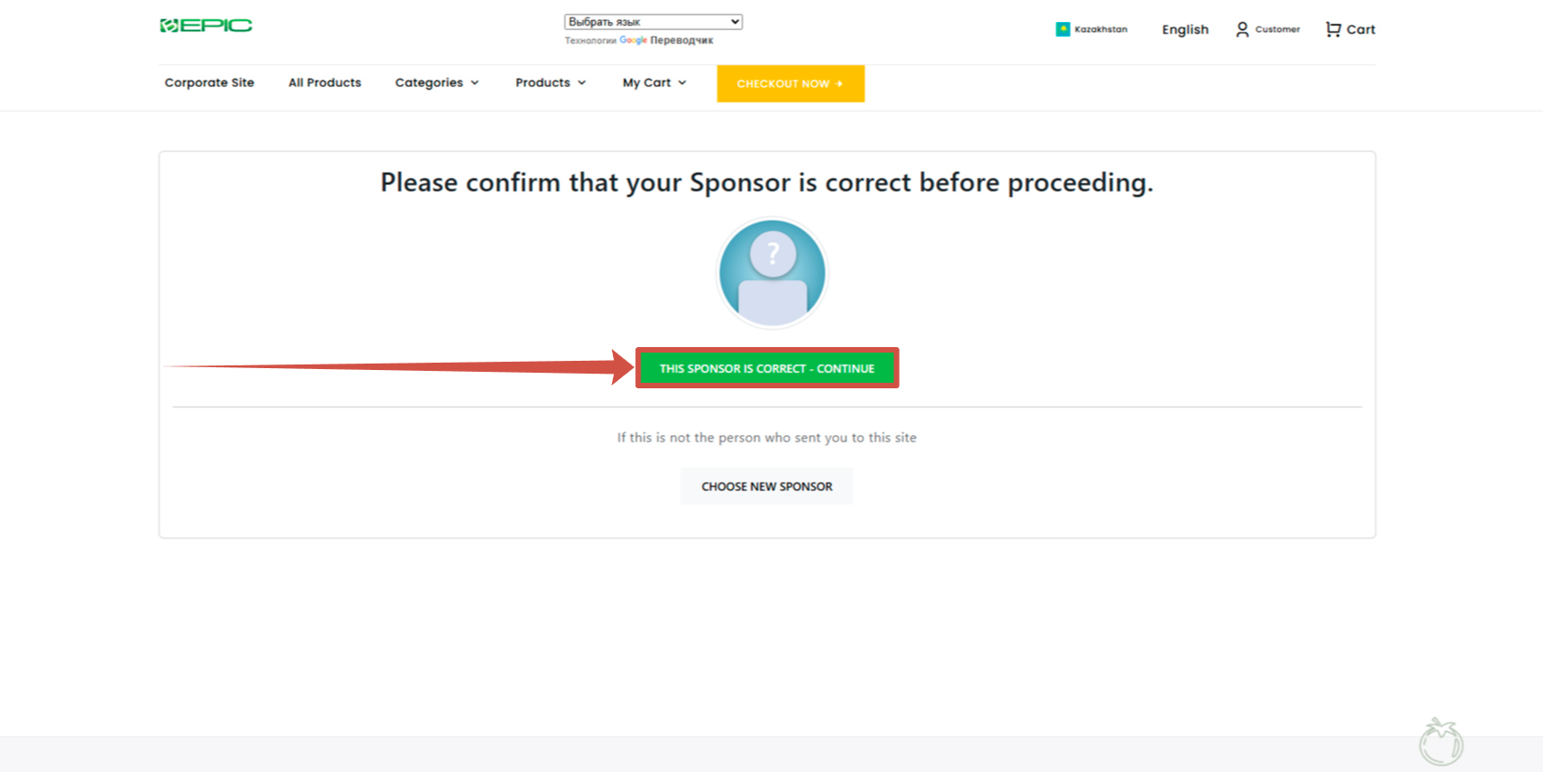1543x772 pixels.
Task: Click the sponsor avatar placeholder
Action: pos(772,273)
